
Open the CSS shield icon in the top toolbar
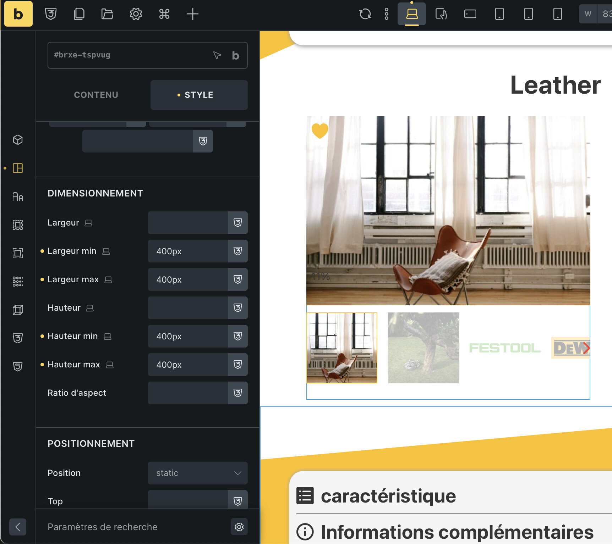[x=51, y=14]
